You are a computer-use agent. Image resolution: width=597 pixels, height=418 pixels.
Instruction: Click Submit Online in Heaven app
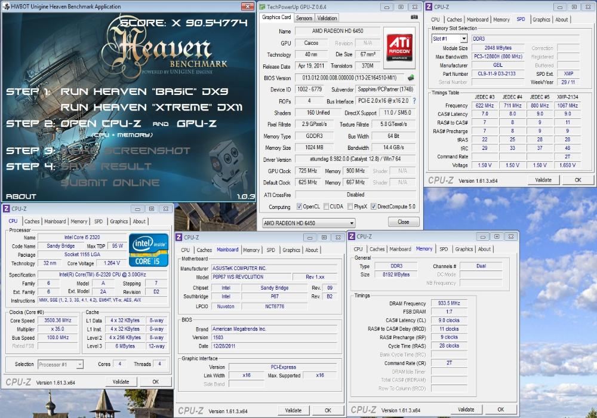pyautogui.click(x=110, y=183)
